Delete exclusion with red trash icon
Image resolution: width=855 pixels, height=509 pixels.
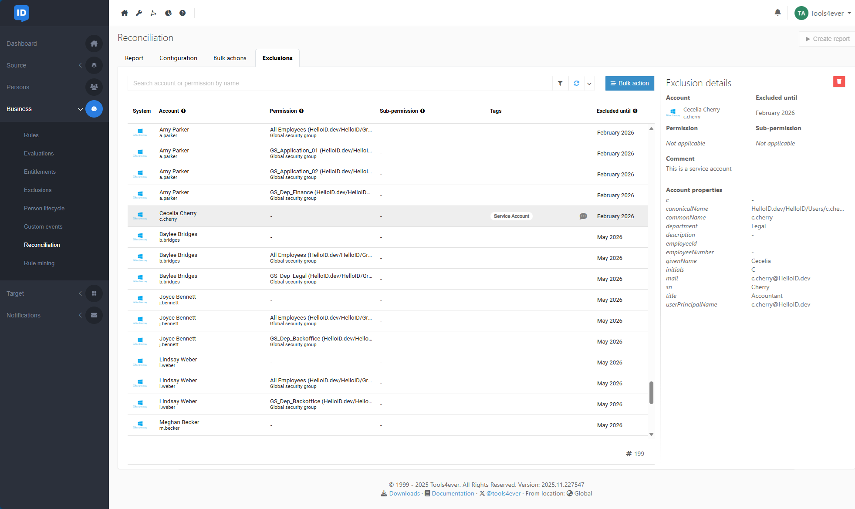(x=839, y=82)
